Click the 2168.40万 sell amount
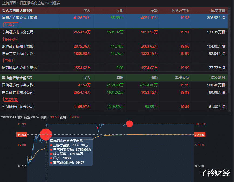The image size is (234, 182). pos(115,85)
